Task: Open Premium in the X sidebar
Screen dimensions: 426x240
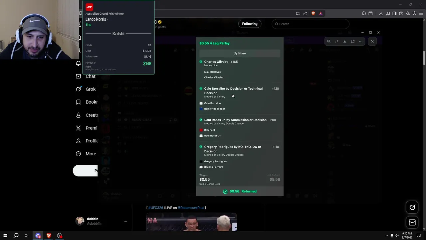Action: [87, 128]
